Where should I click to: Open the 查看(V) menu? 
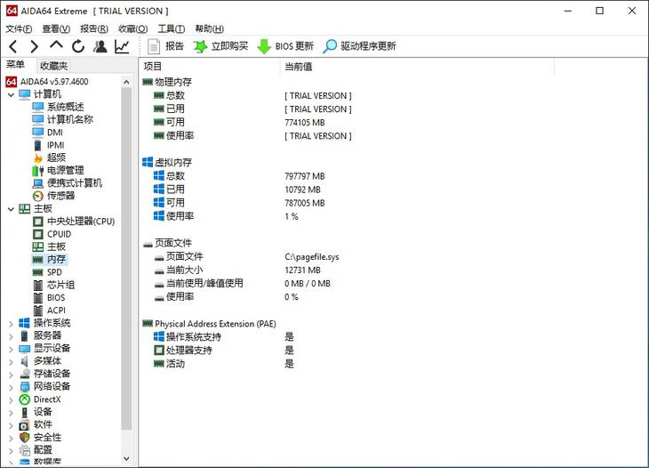56,28
